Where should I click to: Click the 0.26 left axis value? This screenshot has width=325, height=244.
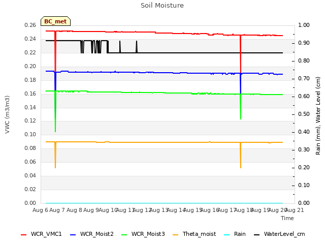[30, 25]
